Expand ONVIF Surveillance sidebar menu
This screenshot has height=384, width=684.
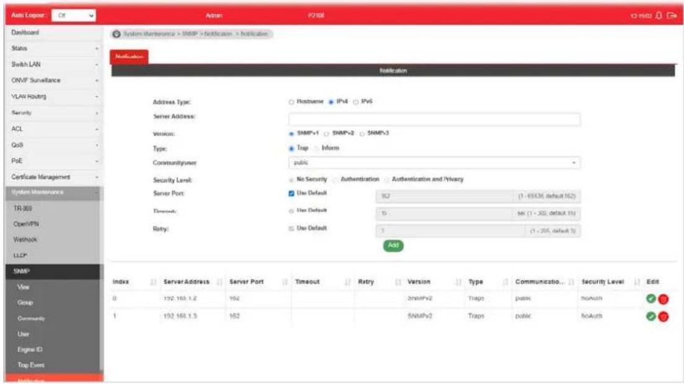pos(54,81)
